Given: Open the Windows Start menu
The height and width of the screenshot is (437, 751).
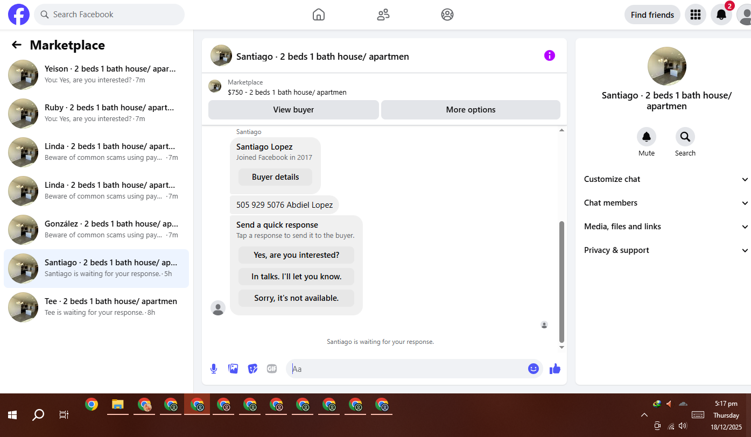Looking at the screenshot, I should pos(12,415).
